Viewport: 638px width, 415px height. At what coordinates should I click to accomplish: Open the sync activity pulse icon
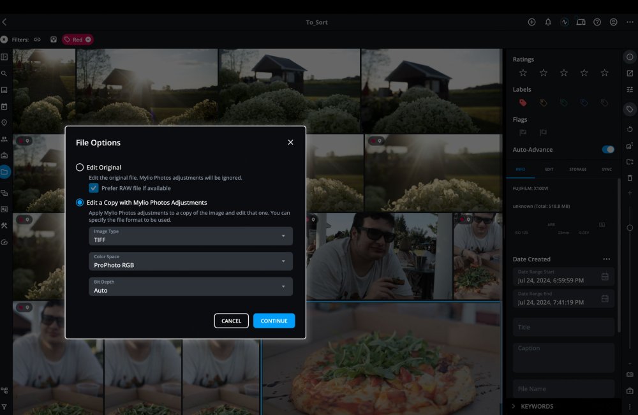pyautogui.click(x=565, y=22)
